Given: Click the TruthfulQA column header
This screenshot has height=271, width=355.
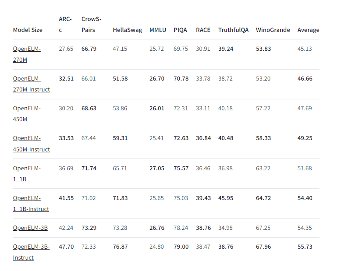Looking at the screenshot, I should (234, 30).
